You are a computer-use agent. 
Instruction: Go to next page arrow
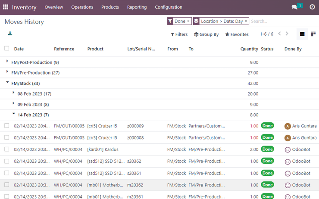click(x=287, y=34)
